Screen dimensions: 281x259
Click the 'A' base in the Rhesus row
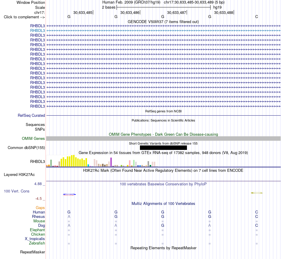point(69,216)
